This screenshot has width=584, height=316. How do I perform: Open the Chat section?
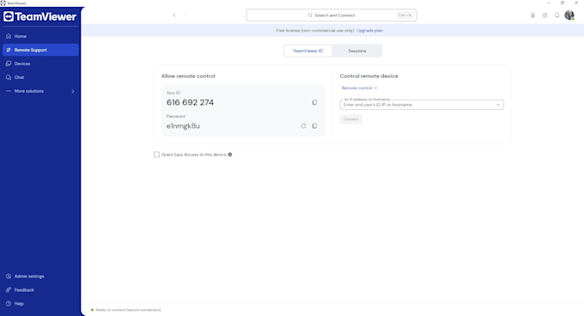(40, 77)
